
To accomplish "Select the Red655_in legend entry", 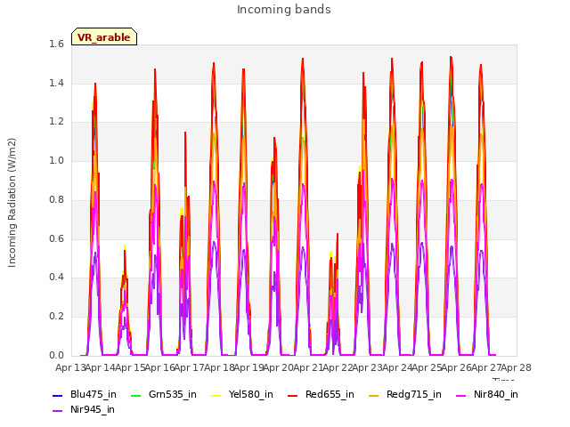I will click(321, 395).
